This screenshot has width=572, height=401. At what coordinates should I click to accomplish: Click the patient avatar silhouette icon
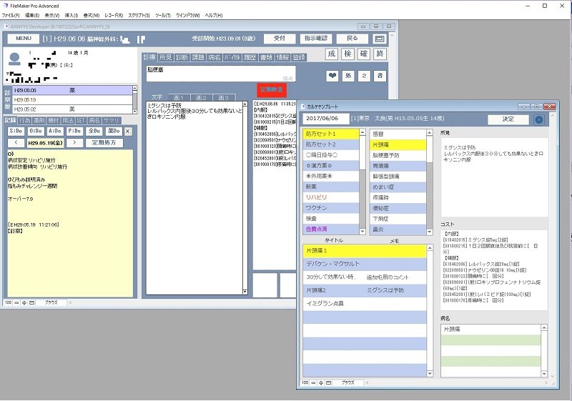click(14, 59)
